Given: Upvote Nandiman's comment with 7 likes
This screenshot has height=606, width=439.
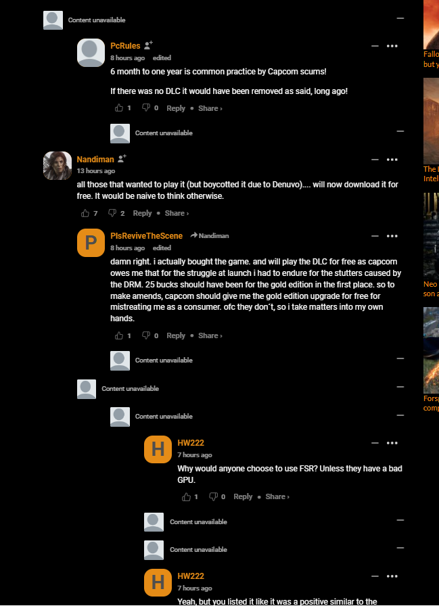Looking at the screenshot, I should pos(85,213).
